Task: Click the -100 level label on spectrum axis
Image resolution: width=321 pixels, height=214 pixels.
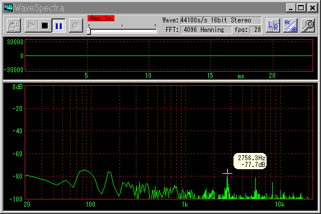Action: point(16,199)
